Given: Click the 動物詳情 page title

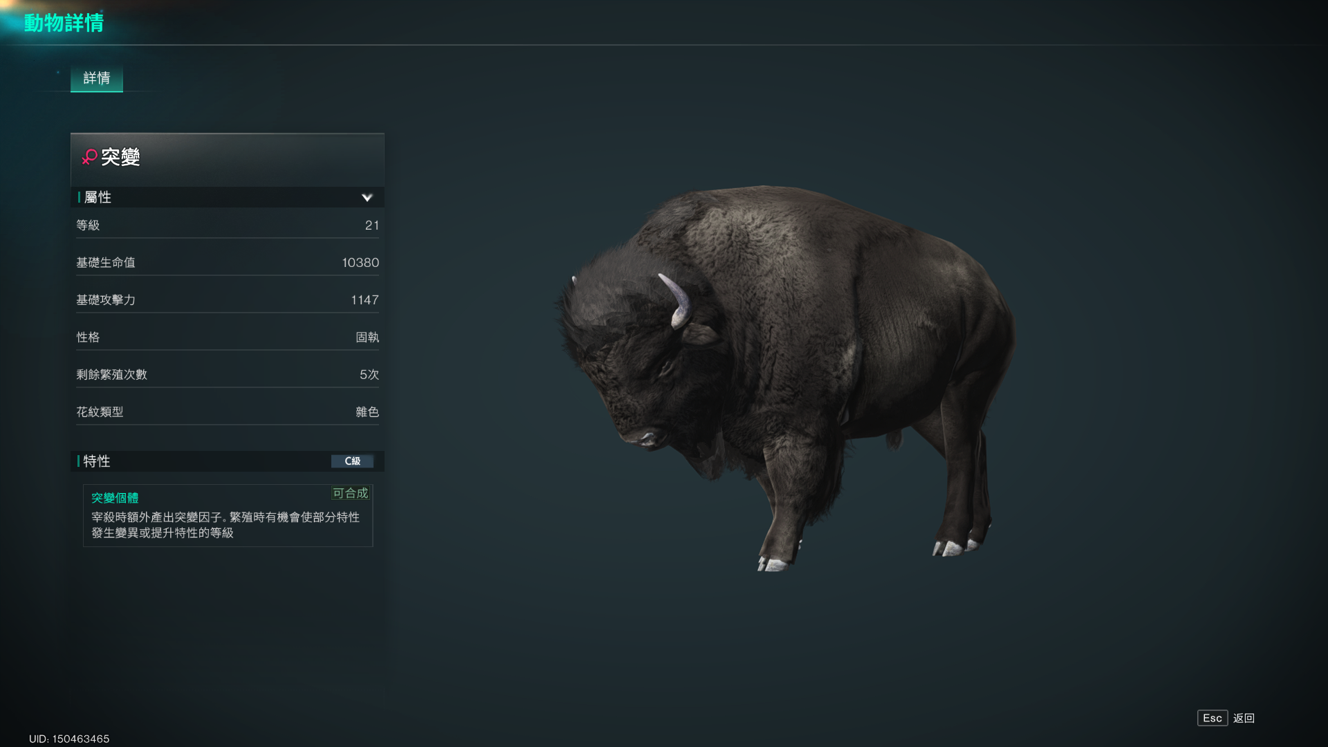Looking at the screenshot, I should pyautogui.click(x=64, y=23).
